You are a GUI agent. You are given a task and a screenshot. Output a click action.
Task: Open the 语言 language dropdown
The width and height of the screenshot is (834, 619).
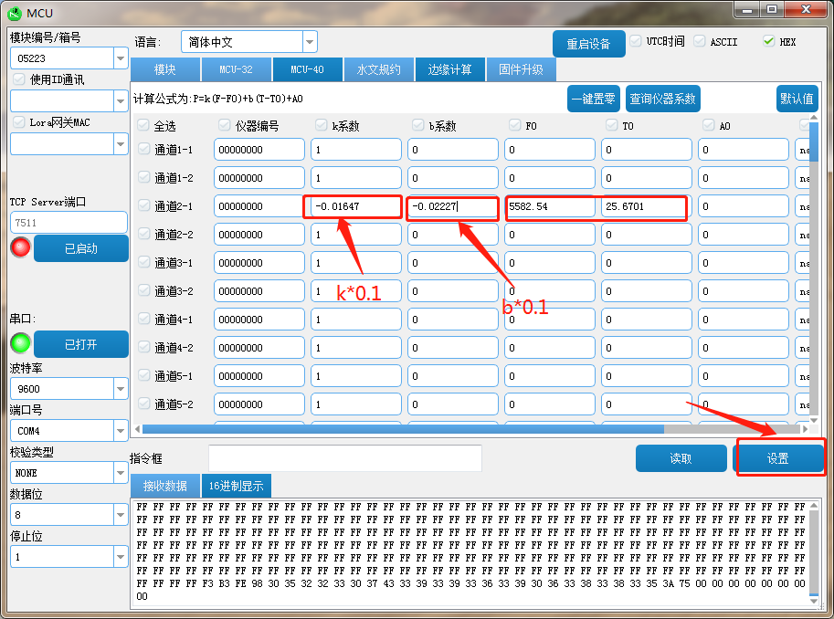point(310,42)
